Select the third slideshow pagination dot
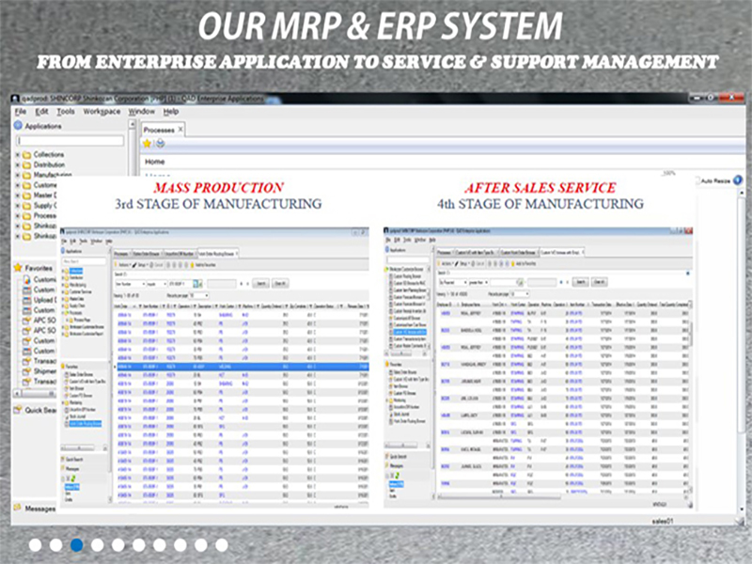 [76, 544]
